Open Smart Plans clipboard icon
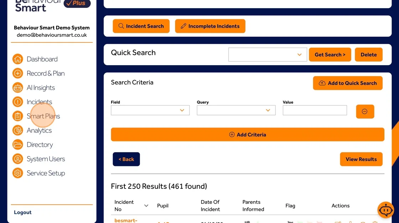 point(17,116)
